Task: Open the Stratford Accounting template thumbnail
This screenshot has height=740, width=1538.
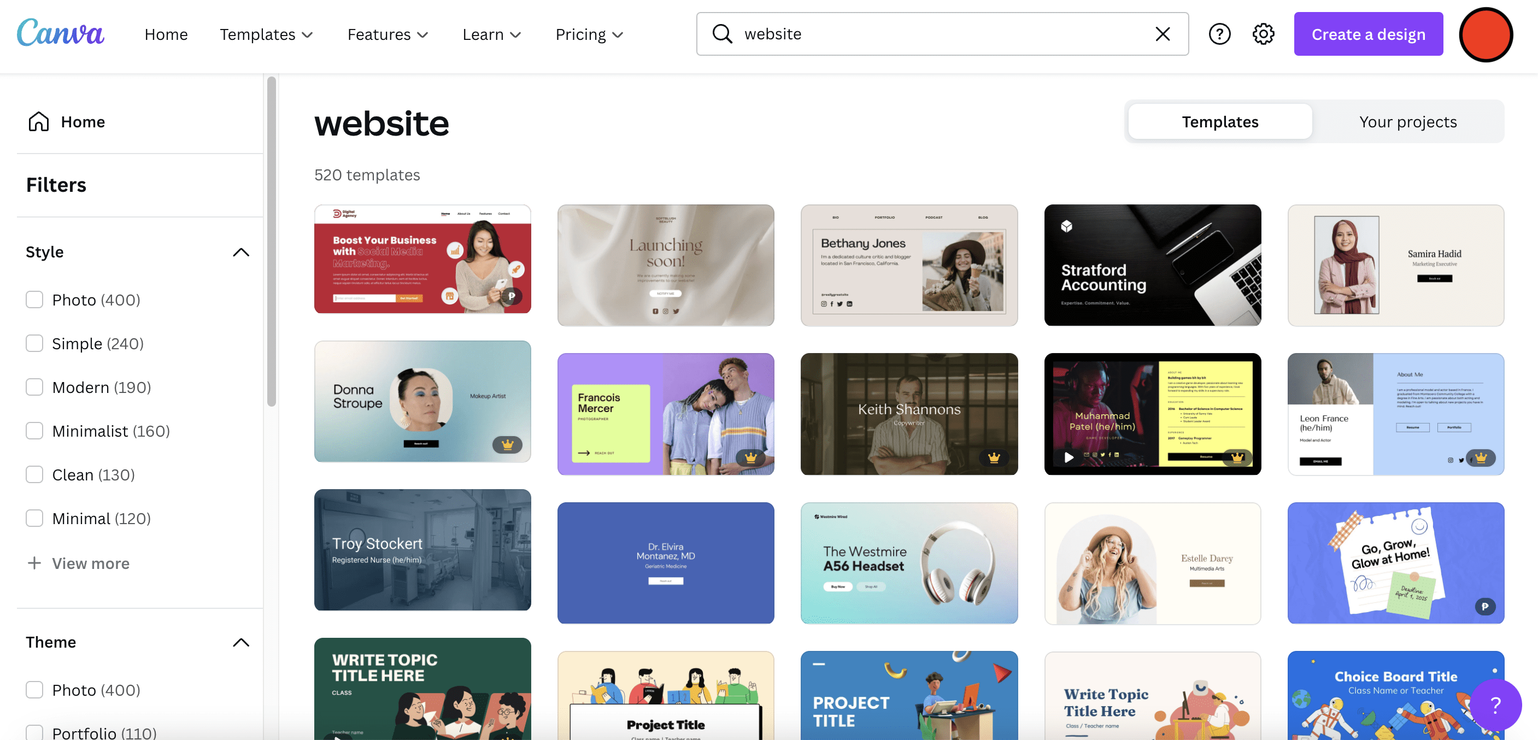Action: [1152, 265]
